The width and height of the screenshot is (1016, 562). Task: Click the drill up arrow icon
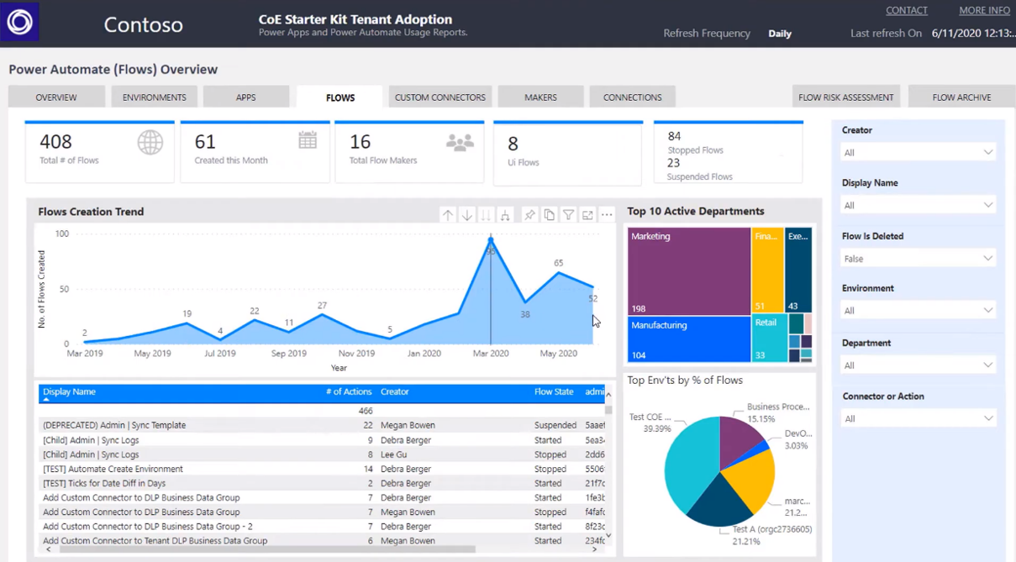coord(448,215)
